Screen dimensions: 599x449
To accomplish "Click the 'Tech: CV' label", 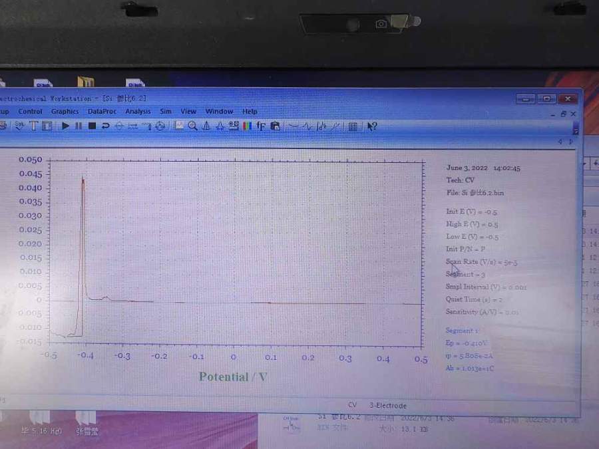I will click(461, 180).
